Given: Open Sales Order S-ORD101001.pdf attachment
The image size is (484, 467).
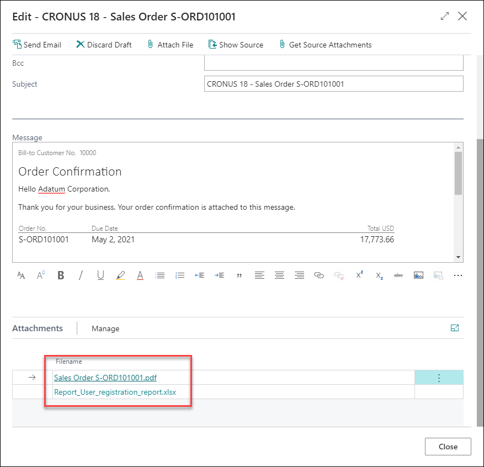Looking at the screenshot, I should point(105,378).
